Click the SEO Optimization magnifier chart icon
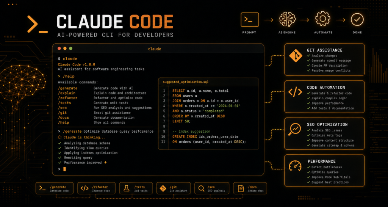388x207 pixels. click(x=295, y=130)
